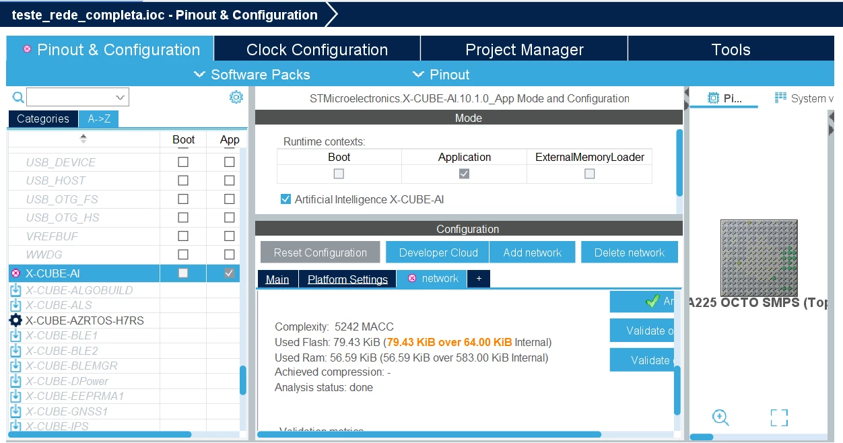The width and height of the screenshot is (843, 443).
Task: Click the search magnifier icon
Action: [x=18, y=98]
